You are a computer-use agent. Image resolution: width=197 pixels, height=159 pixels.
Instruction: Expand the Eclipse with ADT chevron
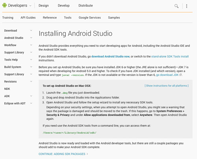31,103
